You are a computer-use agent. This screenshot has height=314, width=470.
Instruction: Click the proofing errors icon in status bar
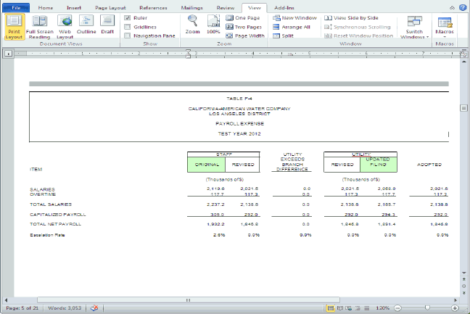(x=94, y=308)
